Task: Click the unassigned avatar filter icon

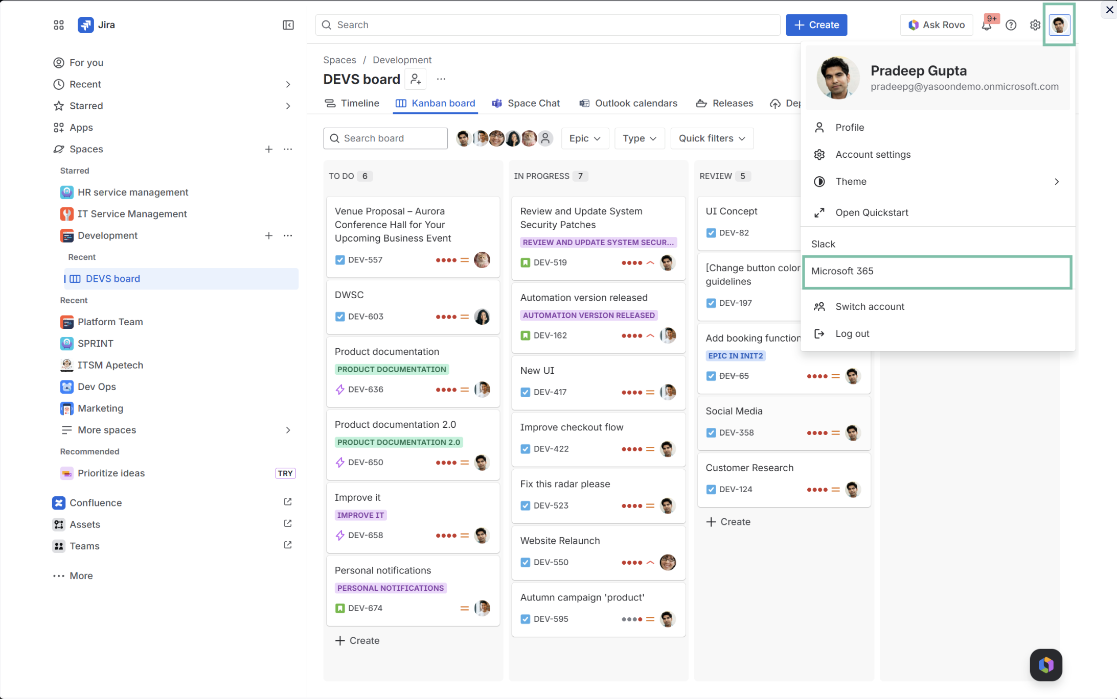Action: 545,138
